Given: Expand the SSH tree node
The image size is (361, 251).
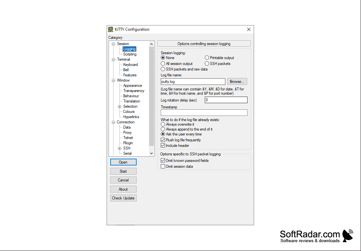Looking at the screenshot, I should pyautogui.click(x=119, y=148).
